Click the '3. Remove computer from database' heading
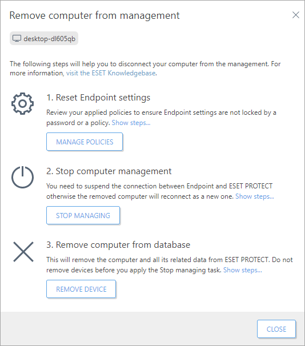This screenshot has height=346, width=305. point(118,245)
